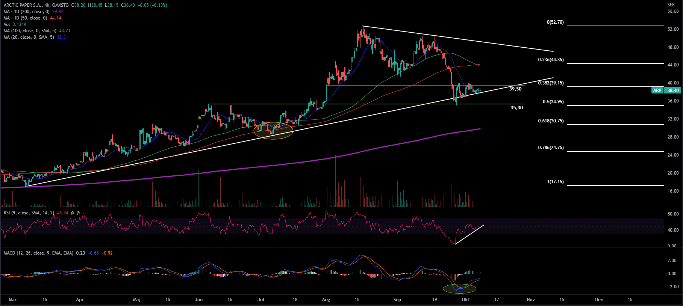This screenshot has height=306, width=683.
Task: Click the MACD indicator legend
Action: coord(38,253)
